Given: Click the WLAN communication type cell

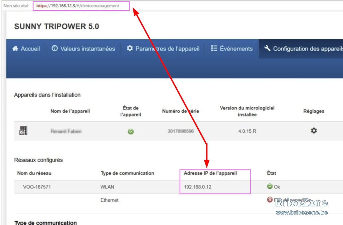Looking at the screenshot, I should [107, 187].
